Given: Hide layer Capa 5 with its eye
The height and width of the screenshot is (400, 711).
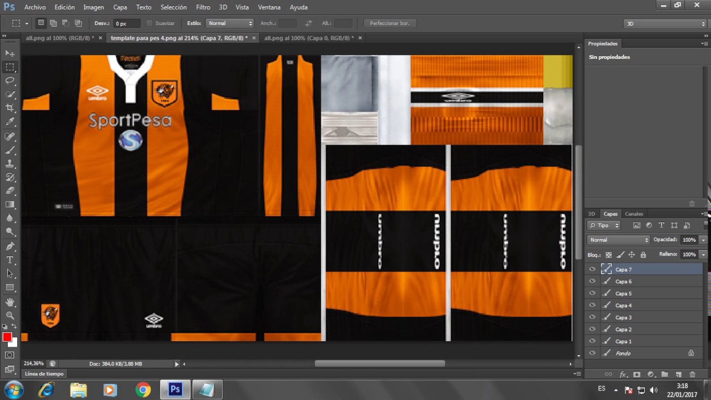Looking at the screenshot, I should (x=592, y=293).
